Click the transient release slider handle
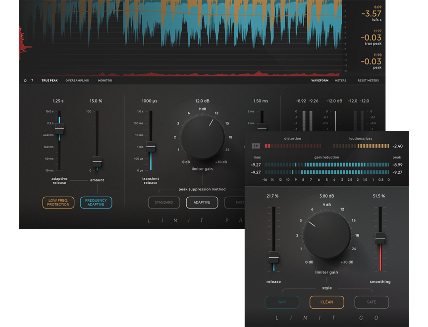This screenshot has width=428, height=327. click(151, 147)
